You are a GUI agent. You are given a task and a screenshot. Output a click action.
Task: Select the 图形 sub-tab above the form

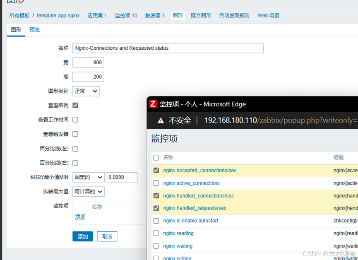[x=16, y=30]
